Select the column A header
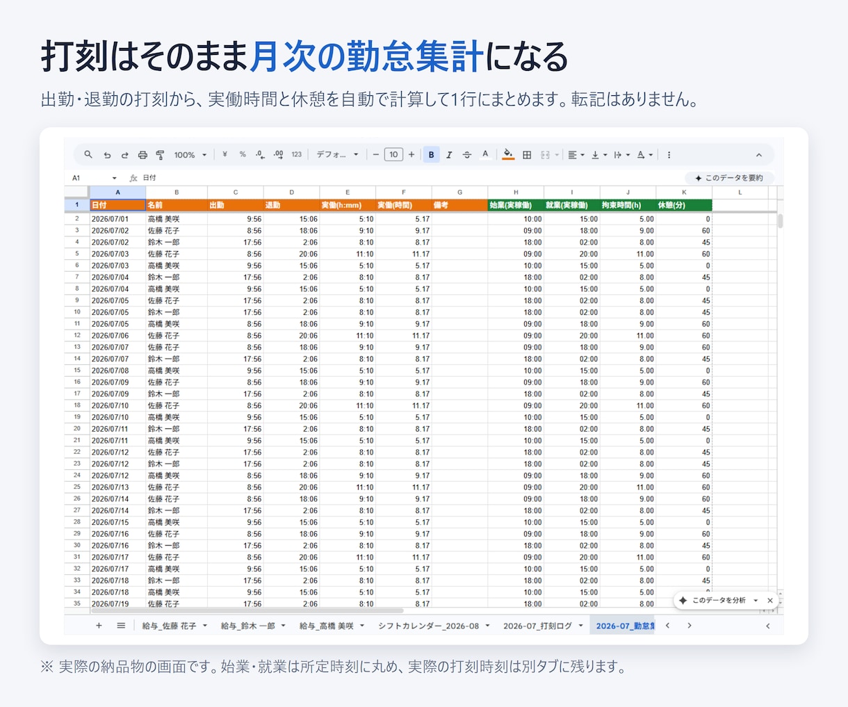The height and width of the screenshot is (707, 848). (117, 192)
